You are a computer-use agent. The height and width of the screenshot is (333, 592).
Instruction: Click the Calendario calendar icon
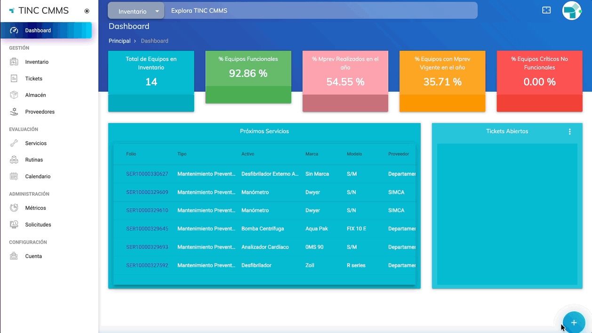(14, 176)
